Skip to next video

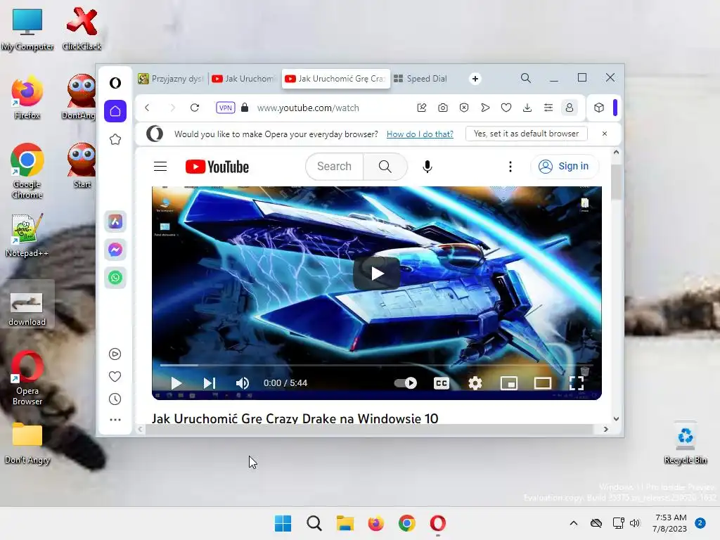pyautogui.click(x=210, y=383)
